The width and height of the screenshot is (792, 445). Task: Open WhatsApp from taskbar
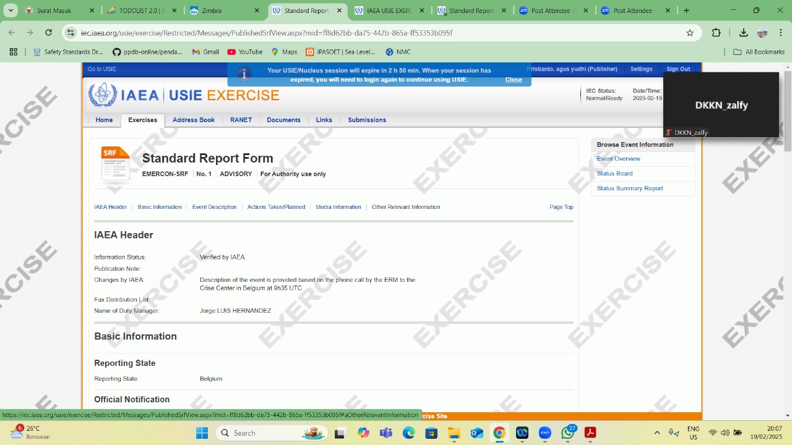[x=567, y=433]
